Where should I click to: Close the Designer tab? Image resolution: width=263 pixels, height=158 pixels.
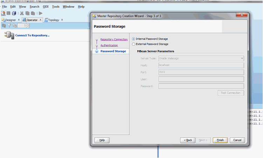pyautogui.click(x=19, y=20)
